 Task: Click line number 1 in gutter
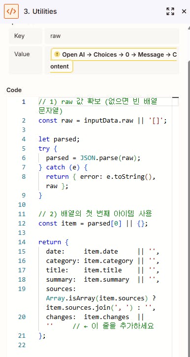click(x=24, y=102)
